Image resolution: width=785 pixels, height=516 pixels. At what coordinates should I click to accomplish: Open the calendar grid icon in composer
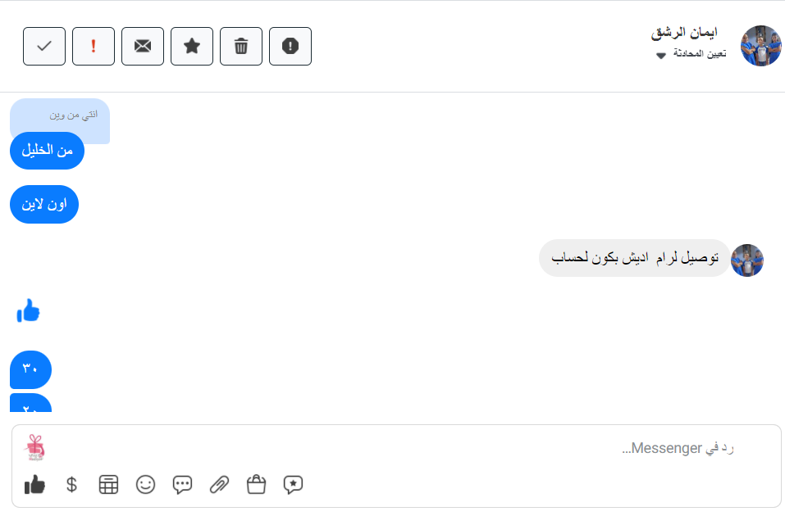(x=108, y=485)
